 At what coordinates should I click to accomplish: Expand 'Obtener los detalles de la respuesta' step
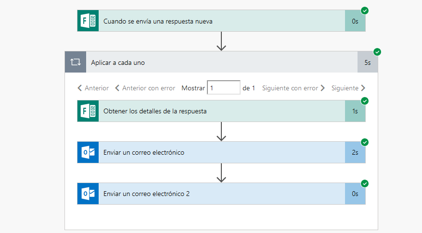[x=221, y=111]
